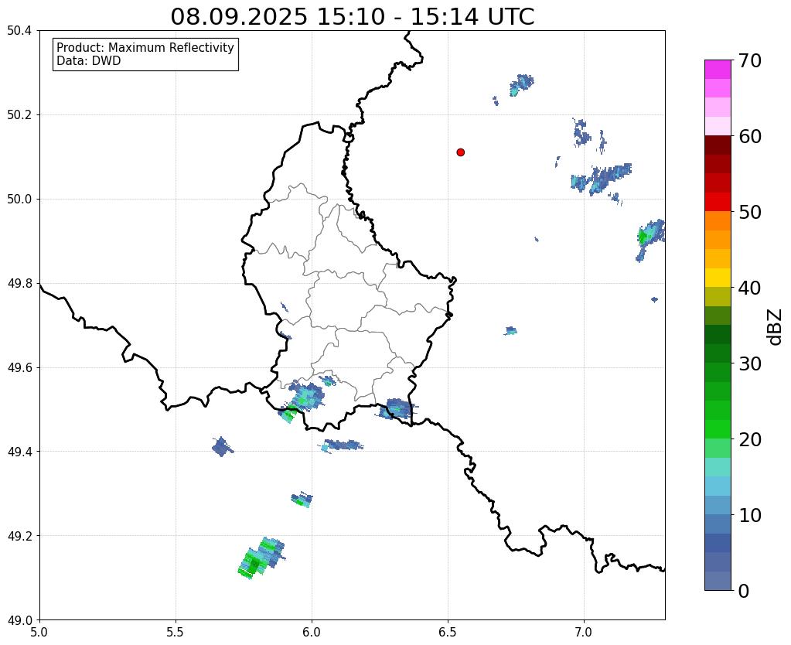
Task: Click the 'Product: Maximum Reflectivity' label
Action: [x=145, y=47]
